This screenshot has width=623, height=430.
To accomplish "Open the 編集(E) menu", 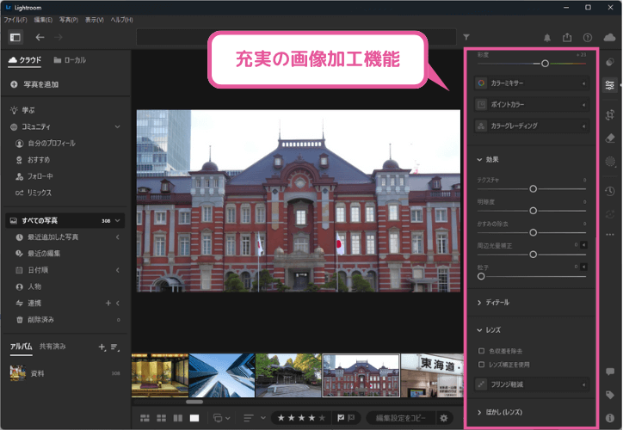I will click(x=43, y=19).
